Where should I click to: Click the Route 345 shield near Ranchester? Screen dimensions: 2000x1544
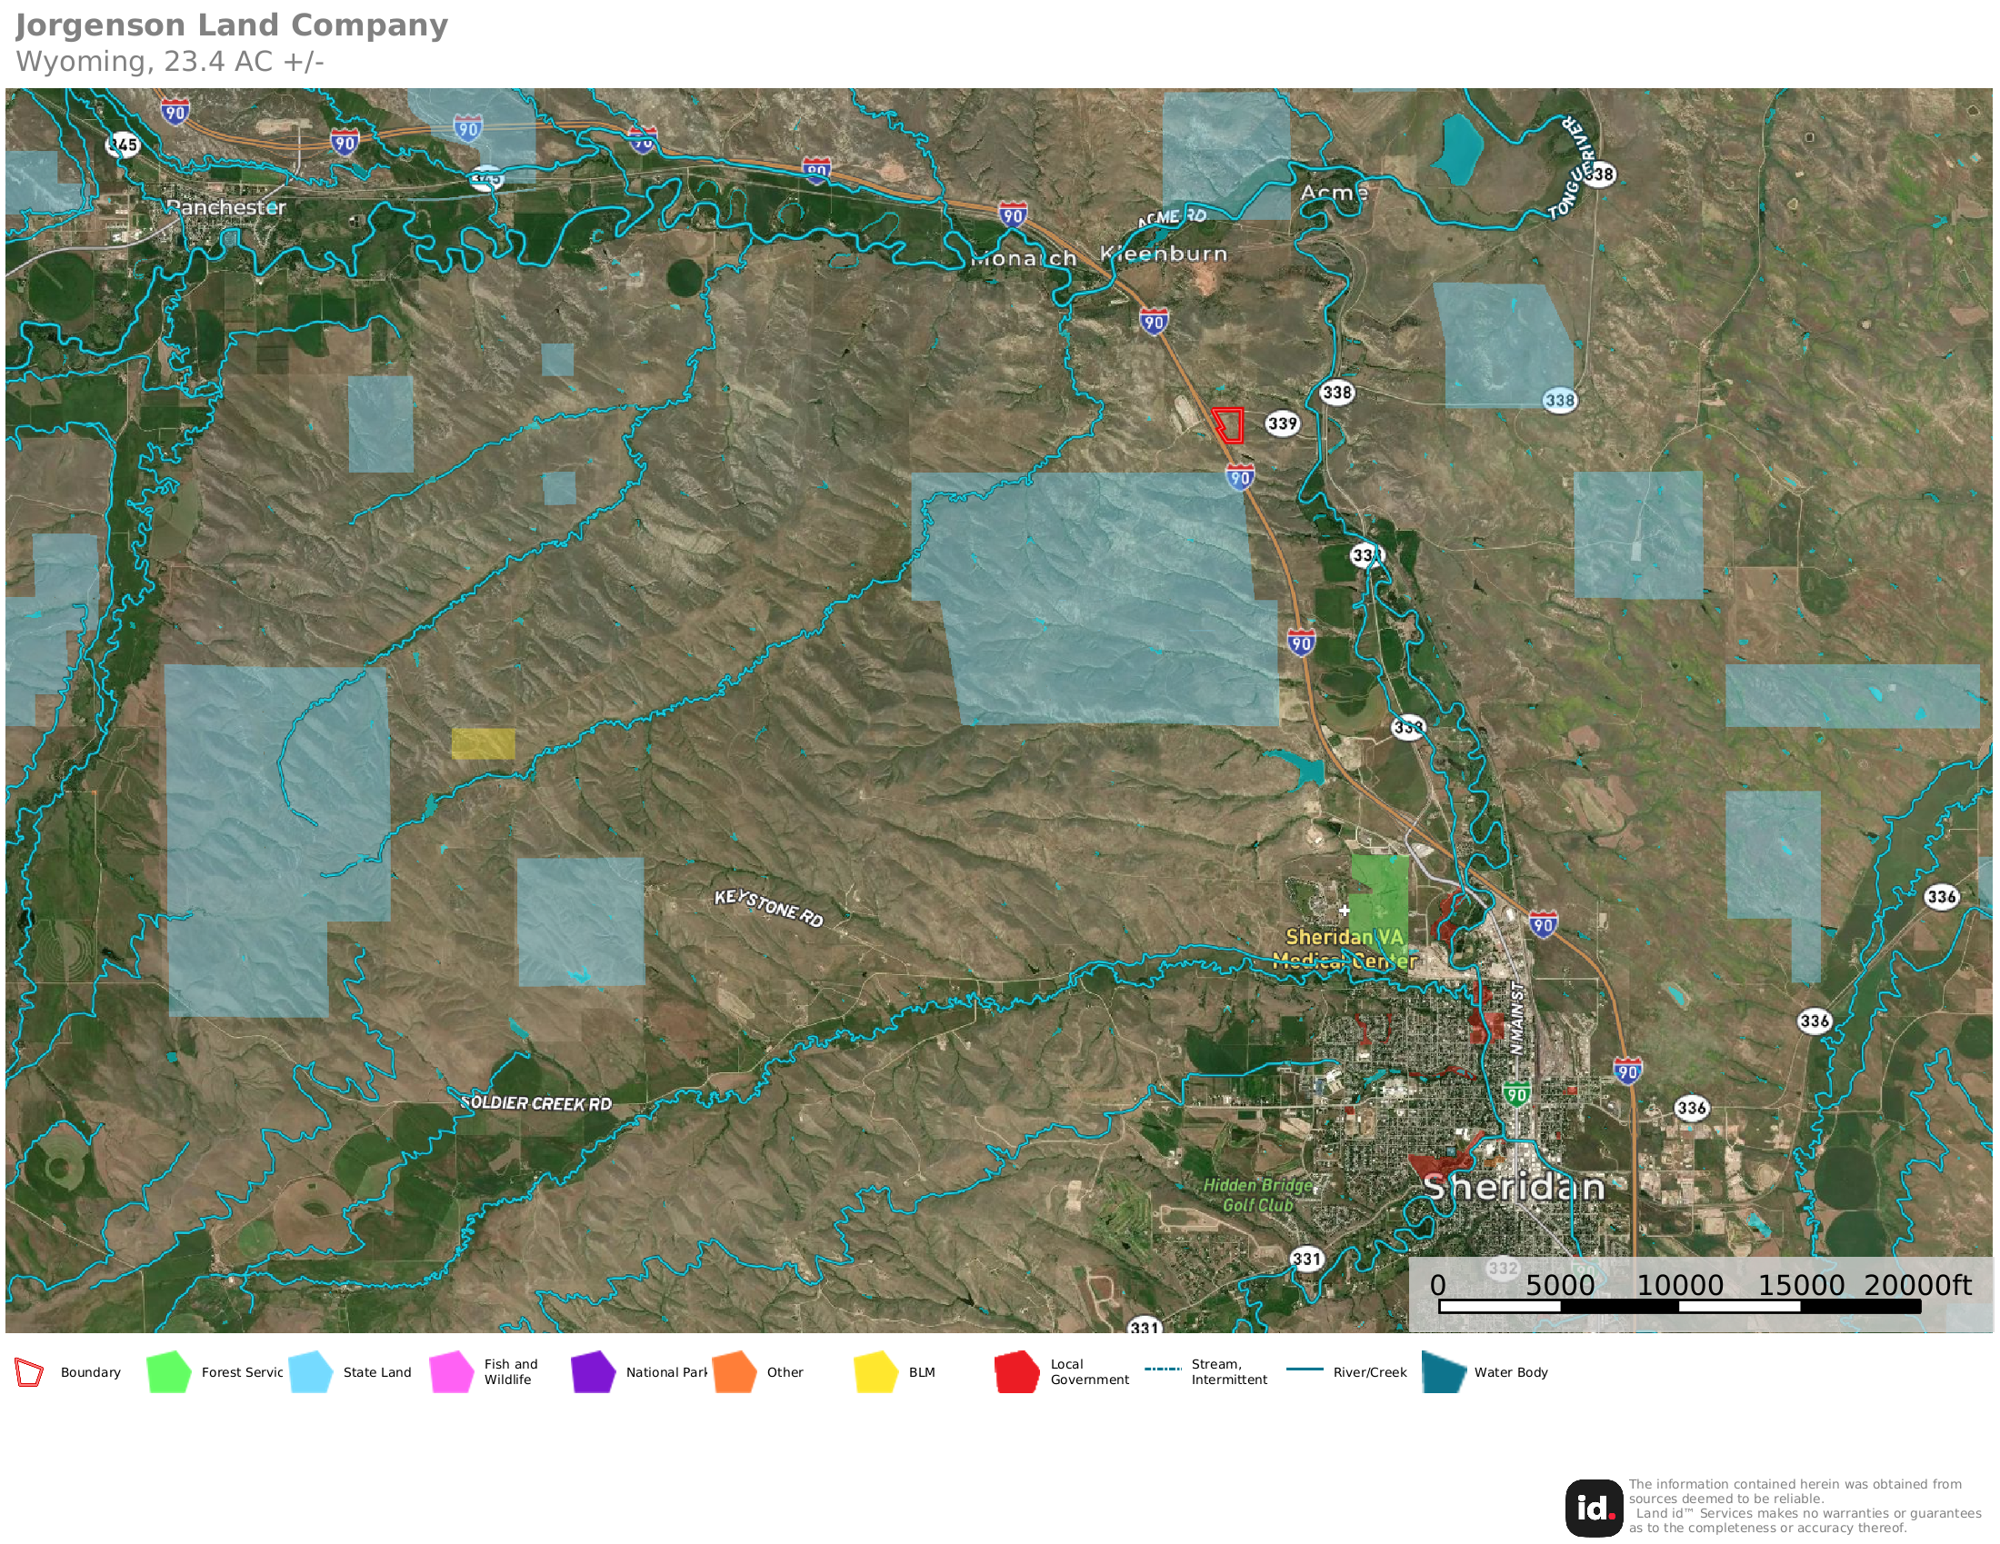click(123, 144)
